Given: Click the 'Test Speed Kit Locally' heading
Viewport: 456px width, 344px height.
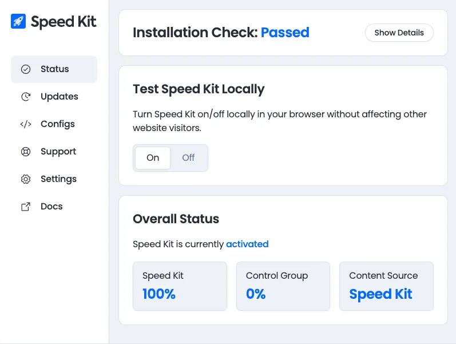Looking at the screenshot, I should [x=199, y=89].
